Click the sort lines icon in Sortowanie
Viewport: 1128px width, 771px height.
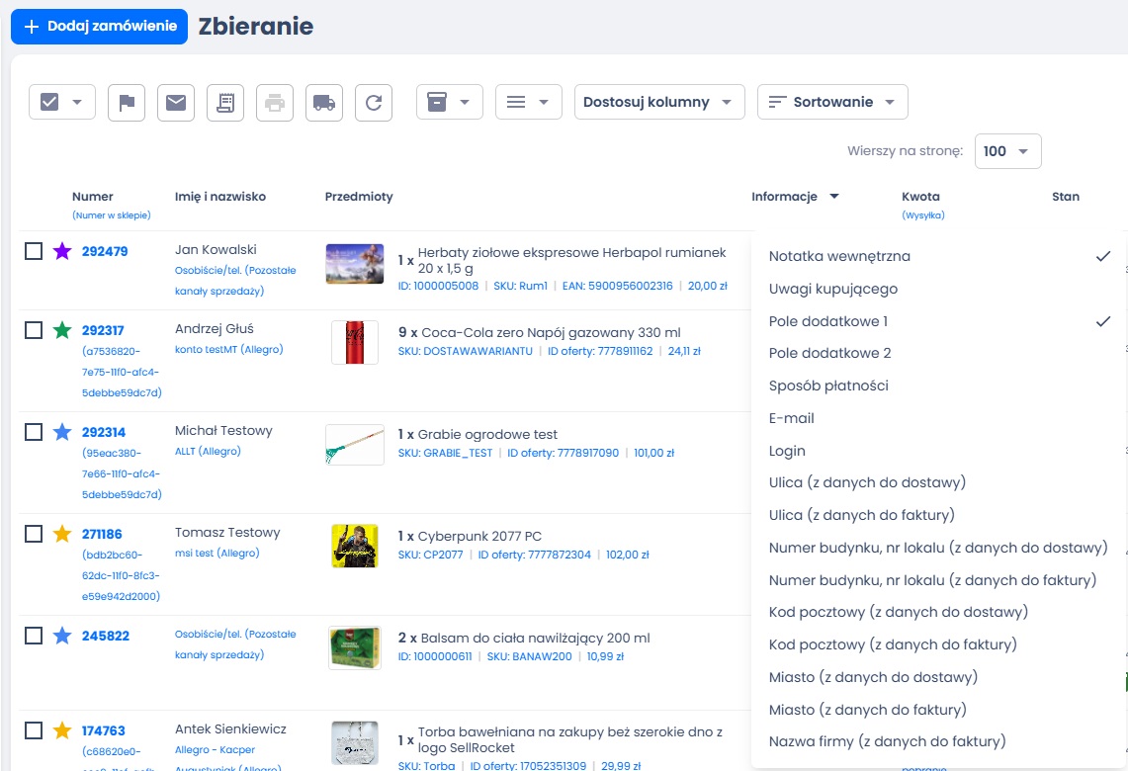(777, 102)
